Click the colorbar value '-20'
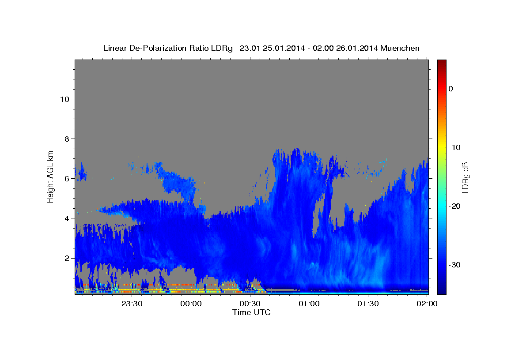Image resolution: width=530 pixels, height=353 pixels. (x=454, y=206)
